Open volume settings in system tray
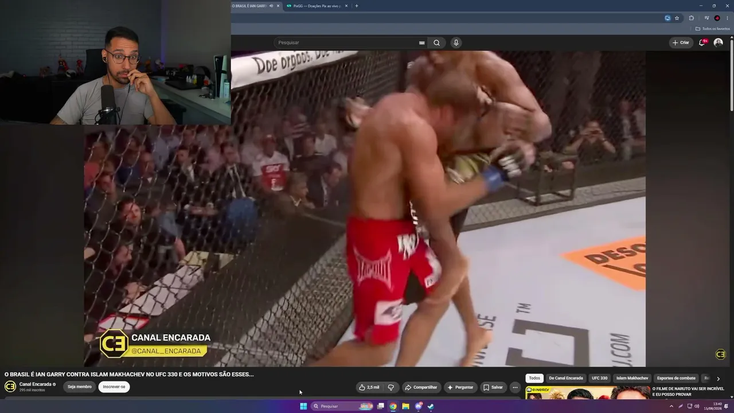 (697, 406)
